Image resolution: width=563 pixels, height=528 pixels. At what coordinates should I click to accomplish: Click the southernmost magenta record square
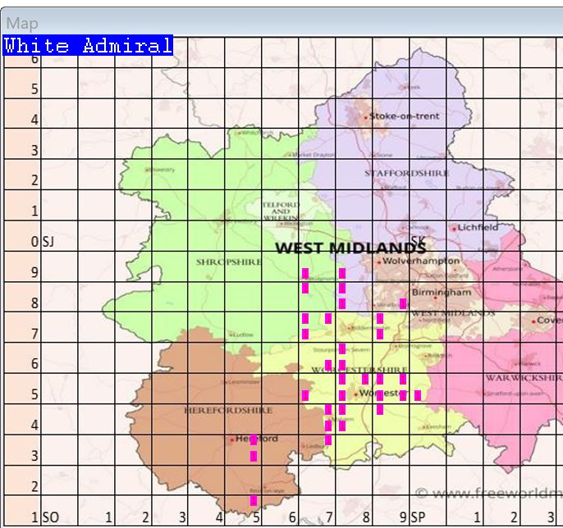(254, 500)
